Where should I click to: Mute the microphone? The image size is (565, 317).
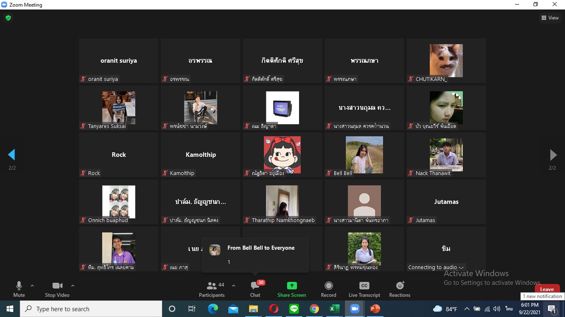(x=19, y=289)
